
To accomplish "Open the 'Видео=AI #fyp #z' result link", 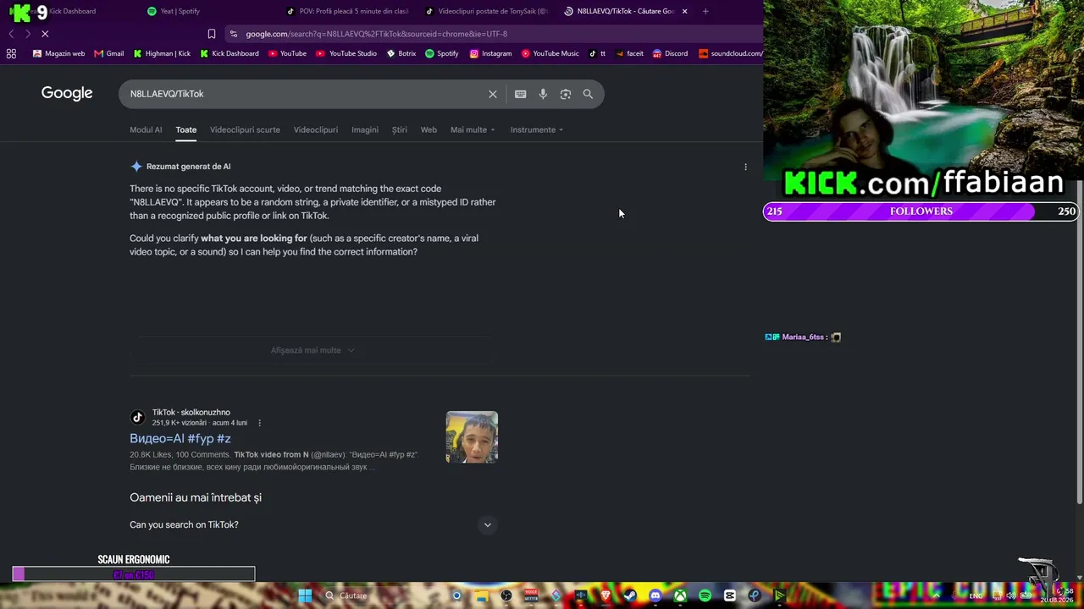I will coord(180,438).
